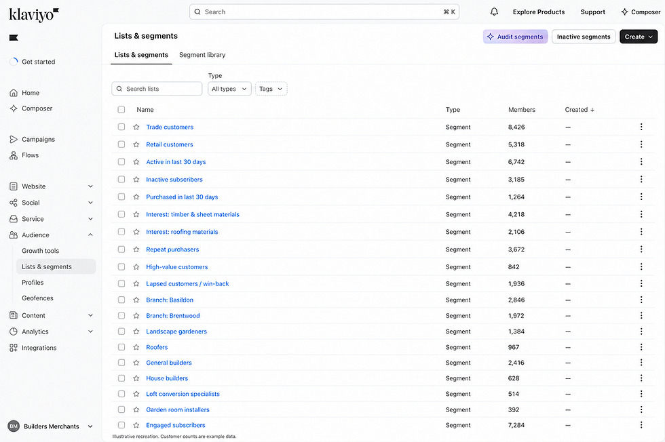
Task: Open the three-dot menu for Retail customers
Action: click(x=641, y=144)
